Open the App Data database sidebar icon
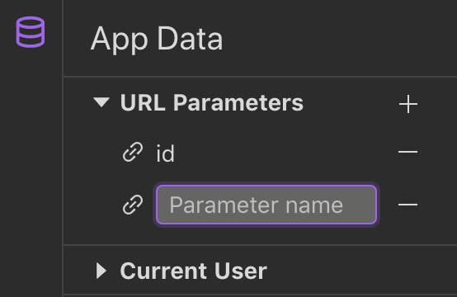Viewport: 457px width, 297px height. coord(31,32)
